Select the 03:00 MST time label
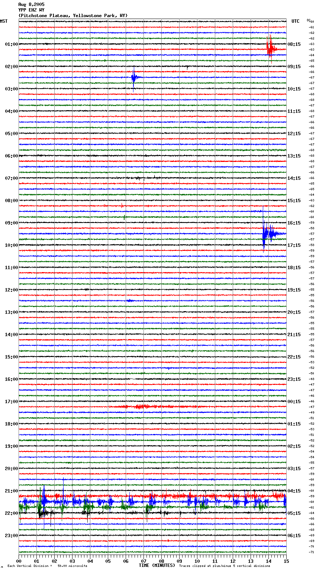This screenshot has height=571, width=316. (x=12, y=89)
